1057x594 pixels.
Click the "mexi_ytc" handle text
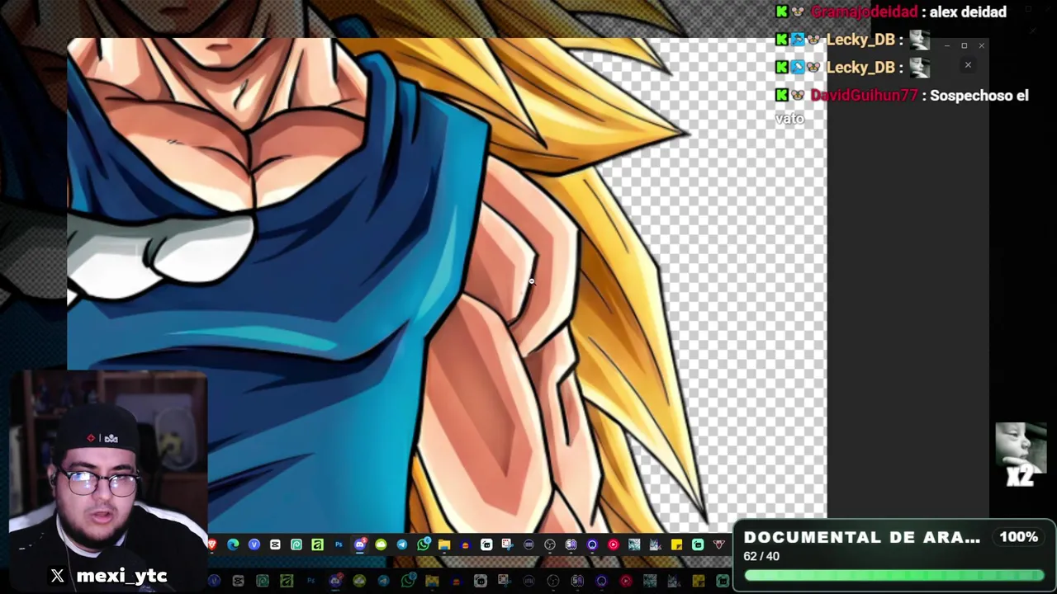122,576
